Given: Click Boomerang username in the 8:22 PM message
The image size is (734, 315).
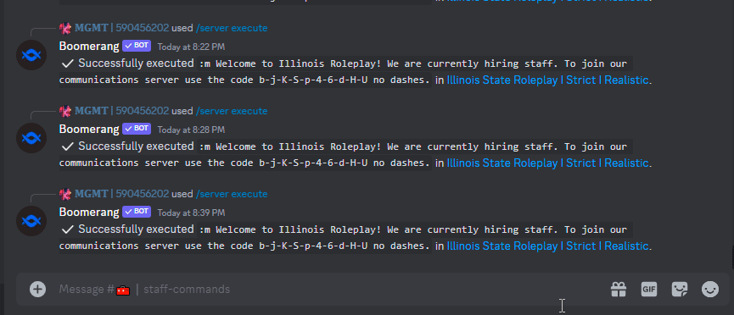Looking at the screenshot, I should point(89,47).
